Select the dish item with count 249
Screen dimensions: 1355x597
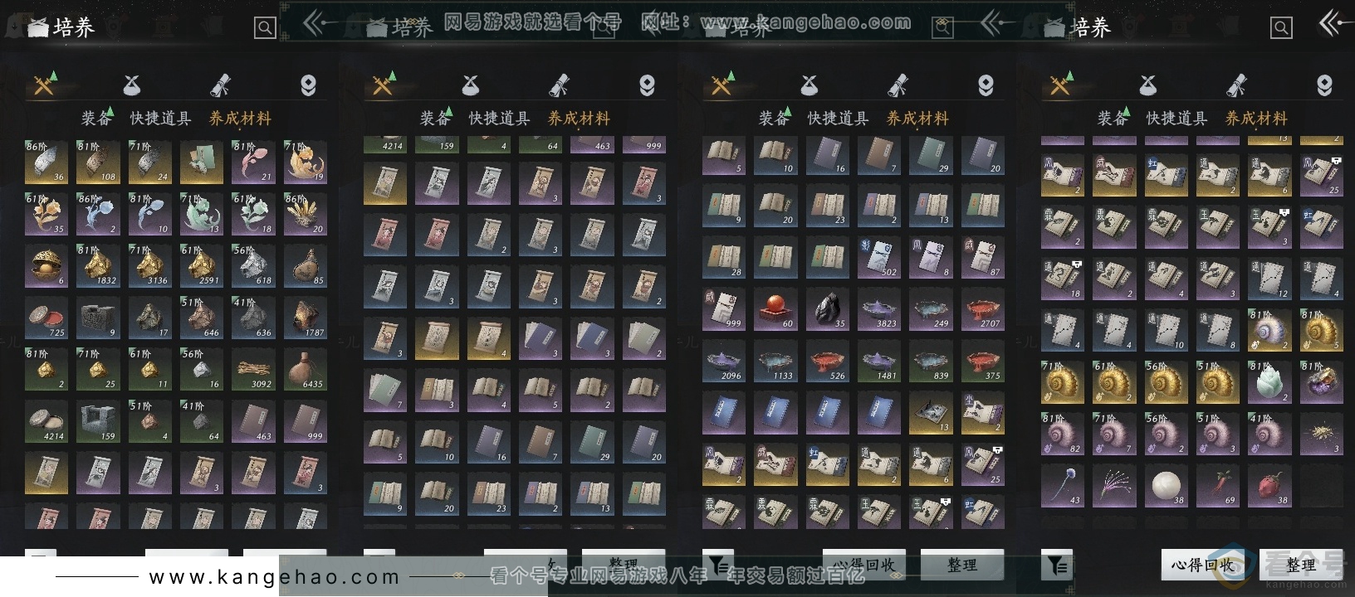point(931,308)
